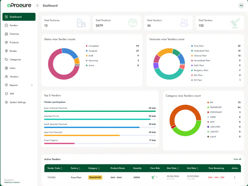Open System Settings label
The width and height of the screenshot is (248, 186).
[x=18, y=102]
